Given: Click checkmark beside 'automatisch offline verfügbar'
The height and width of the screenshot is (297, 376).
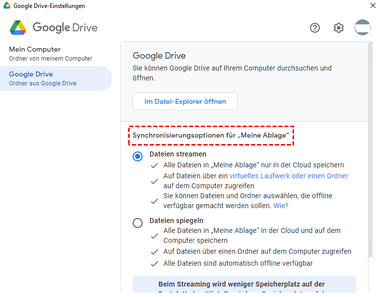Looking at the screenshot, I should click(155, 264).
